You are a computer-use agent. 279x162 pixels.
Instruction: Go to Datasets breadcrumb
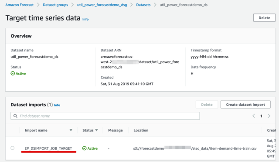click(x=143, y=5)
